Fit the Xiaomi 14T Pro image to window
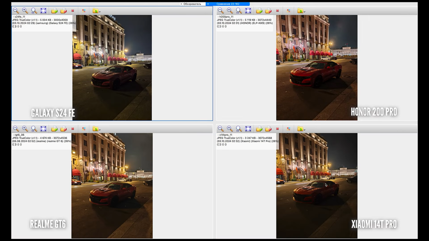This screenshot has width=429, height=241. tap(248, 129)
